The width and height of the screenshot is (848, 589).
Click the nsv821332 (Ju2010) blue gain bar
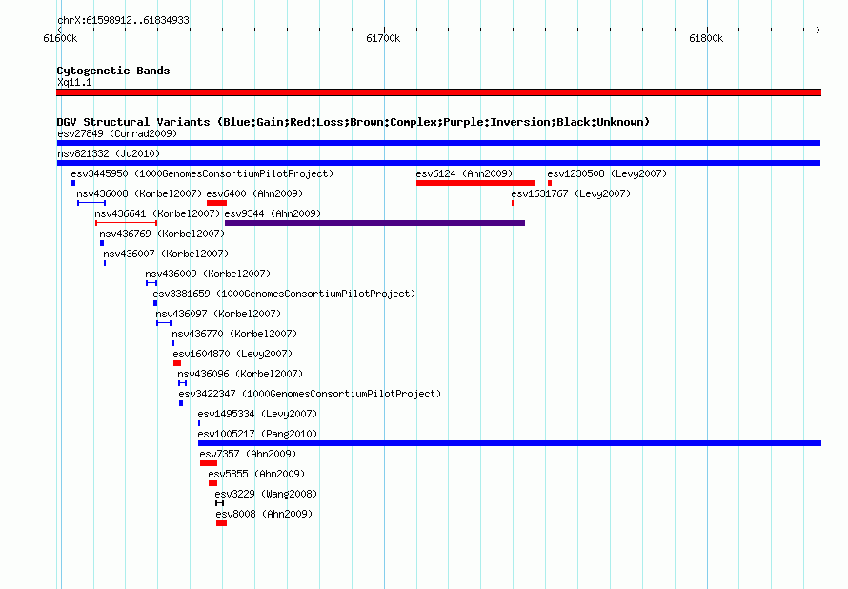tap(438, 163)
